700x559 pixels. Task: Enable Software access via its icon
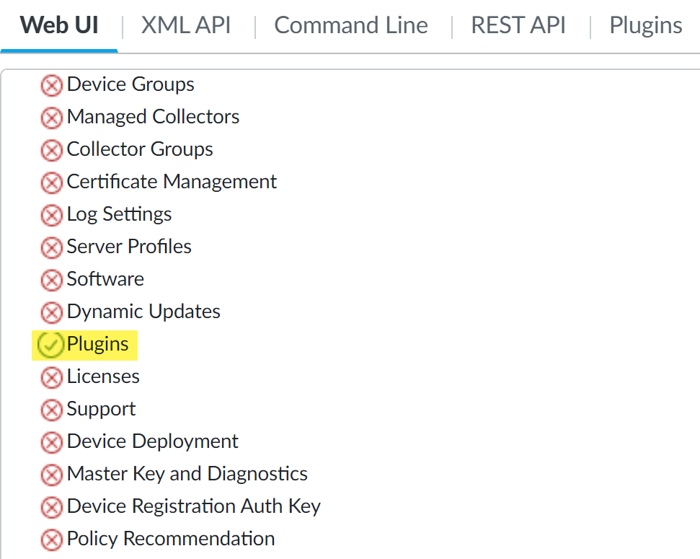pos(51,280)
